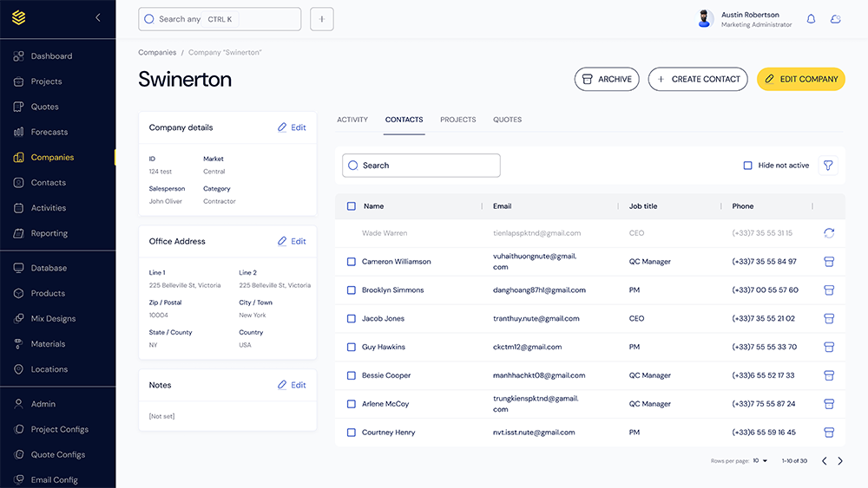
Task: Open the contacts filter funnel icon
Action: tap(828, 166)
